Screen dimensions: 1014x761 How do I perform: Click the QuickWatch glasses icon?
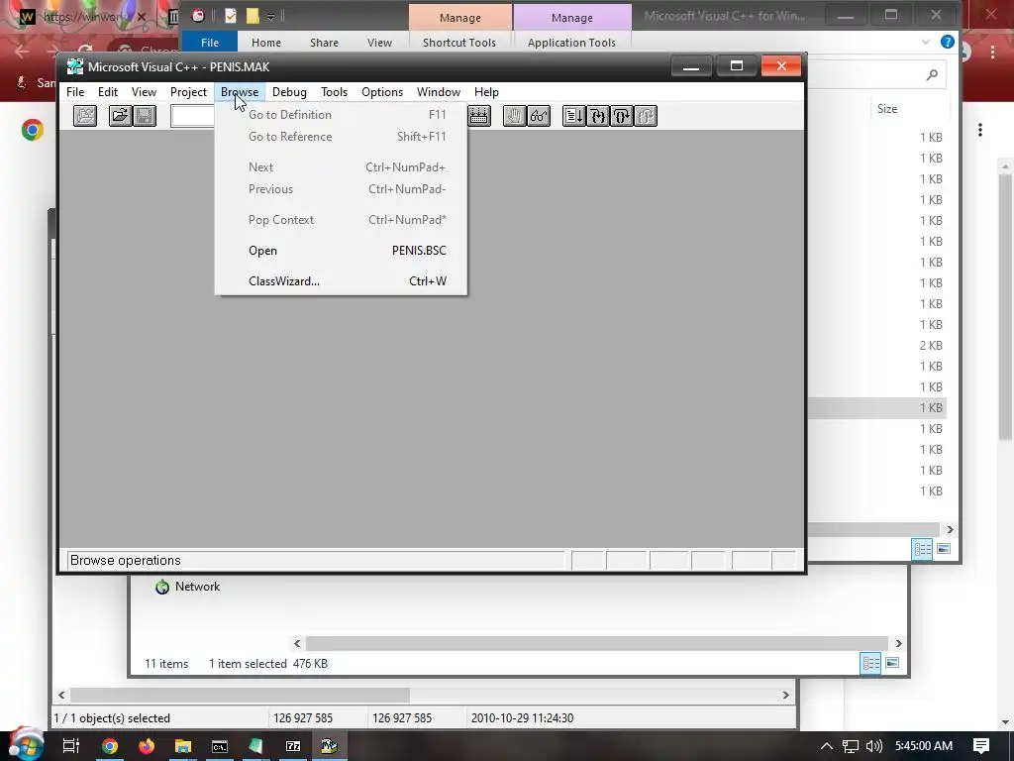coord(538,116)
